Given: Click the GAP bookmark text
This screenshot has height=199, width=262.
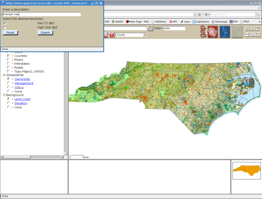Looking at the screenshot, I should point(107,21).
